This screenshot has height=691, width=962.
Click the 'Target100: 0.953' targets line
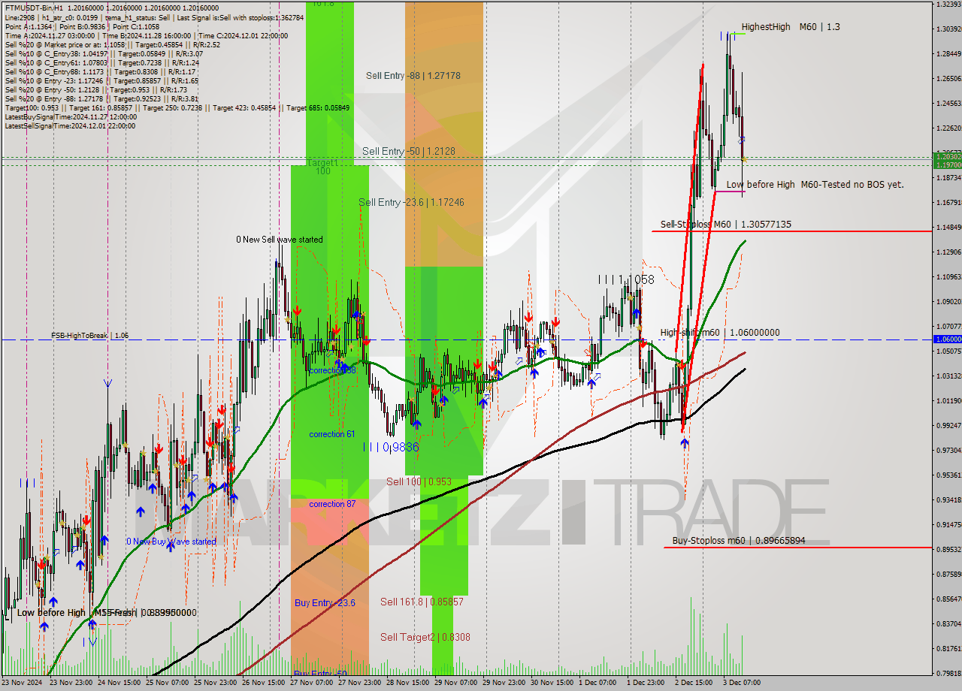tap(177, 108)
